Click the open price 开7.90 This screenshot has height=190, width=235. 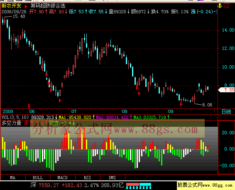click(37, 12)
